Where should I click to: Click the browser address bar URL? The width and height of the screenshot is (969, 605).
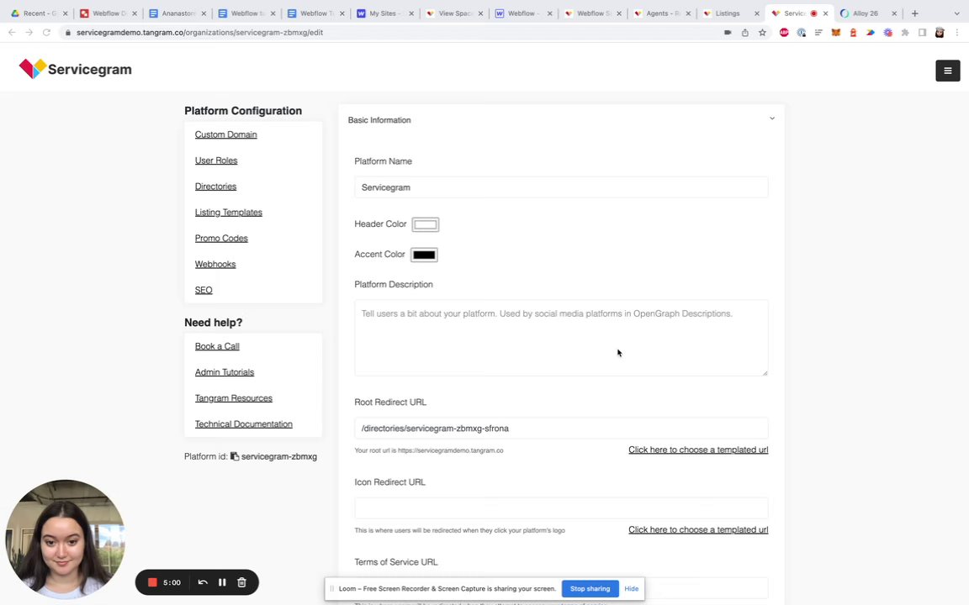[x=199, y=33]
